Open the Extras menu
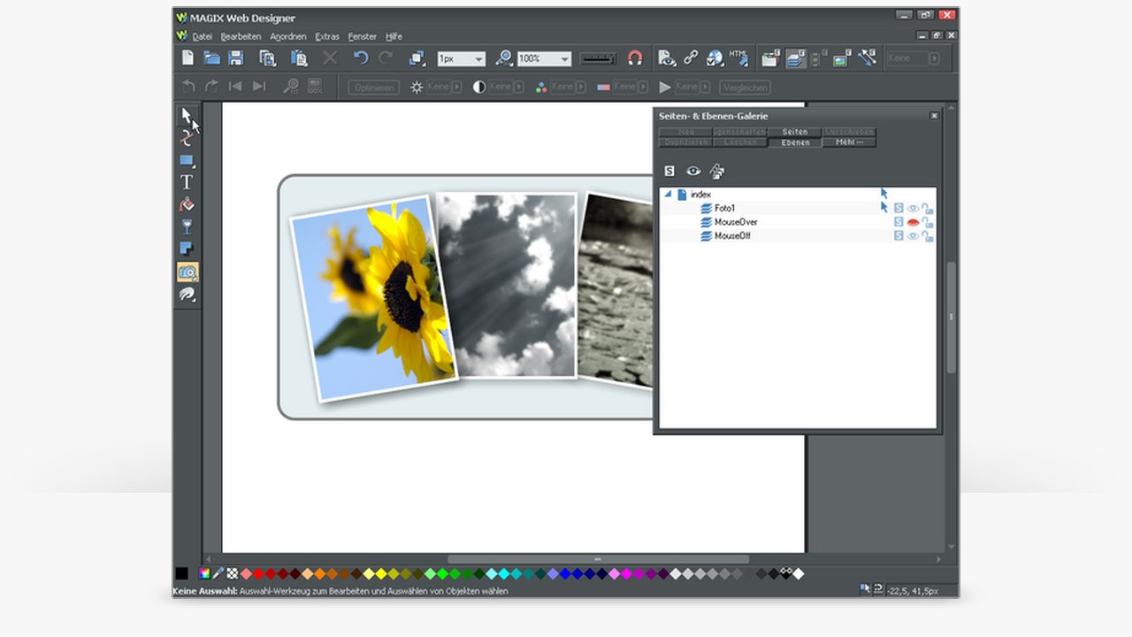Image resolution: width=1132 pixels, height=637 pixels. pyautogui.click(x=327, y=36)
